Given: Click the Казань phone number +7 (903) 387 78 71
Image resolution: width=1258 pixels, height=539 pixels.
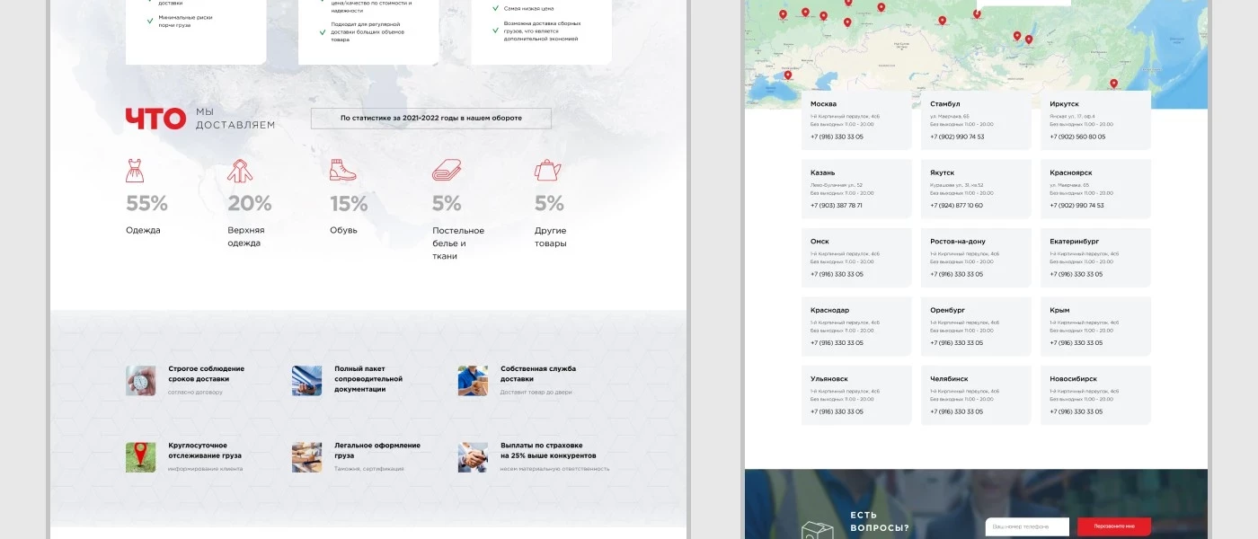Looking at the screenshot, I should pos(837,206).
